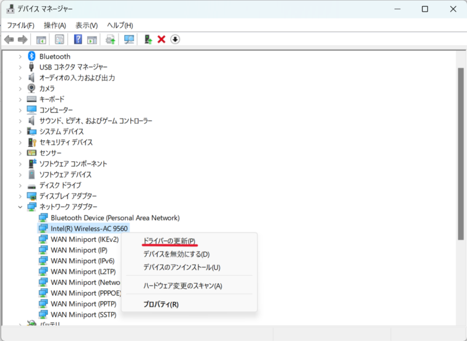Select the WAN Miniport (IKEv2) entry
The height and width of the screenshot is (341, 467).
85,239
